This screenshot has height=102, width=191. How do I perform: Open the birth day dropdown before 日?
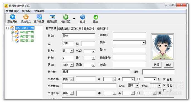coord(133,79)
